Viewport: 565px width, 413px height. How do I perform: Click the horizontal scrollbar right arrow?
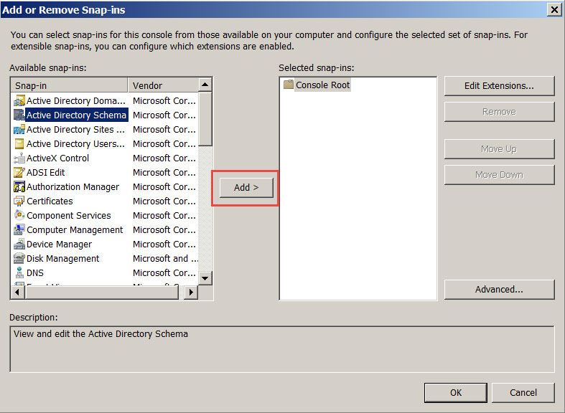(x=191, y=293)
